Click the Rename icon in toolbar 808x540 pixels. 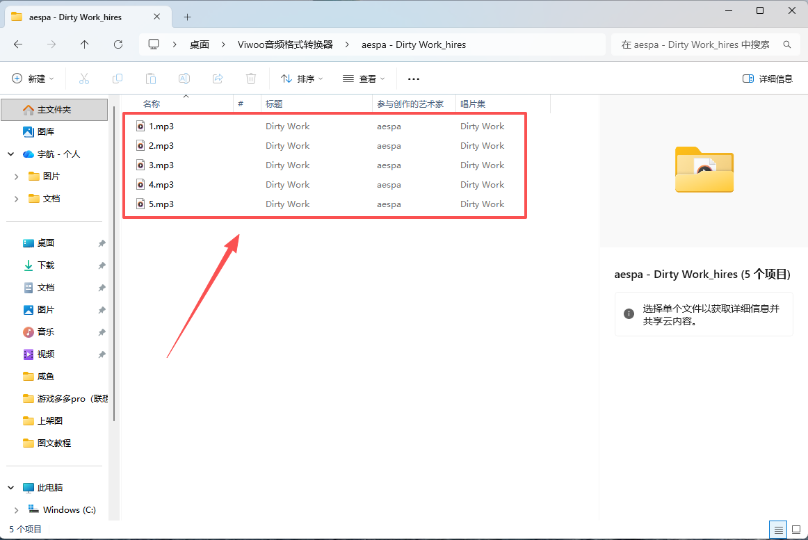184,79
